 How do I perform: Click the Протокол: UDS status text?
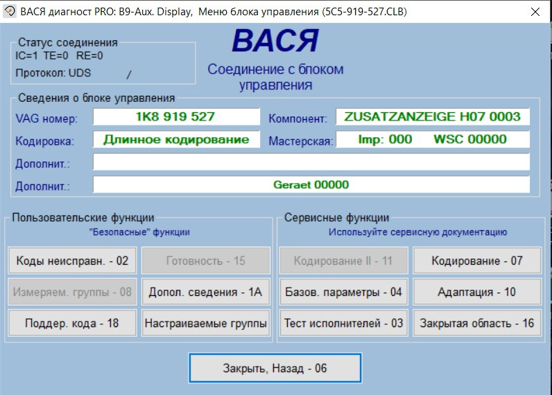(x=53, y=73)
